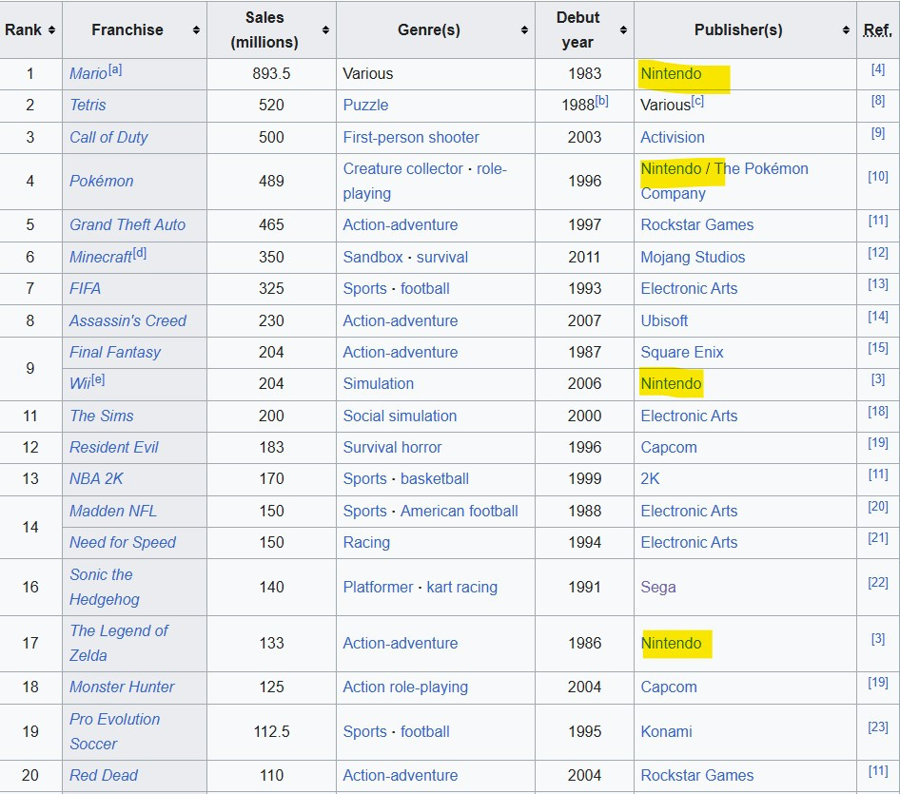This screenshot has width=900, height=794.
Task: Open the Mojang Studios publisher link
Action: (693, 257)
